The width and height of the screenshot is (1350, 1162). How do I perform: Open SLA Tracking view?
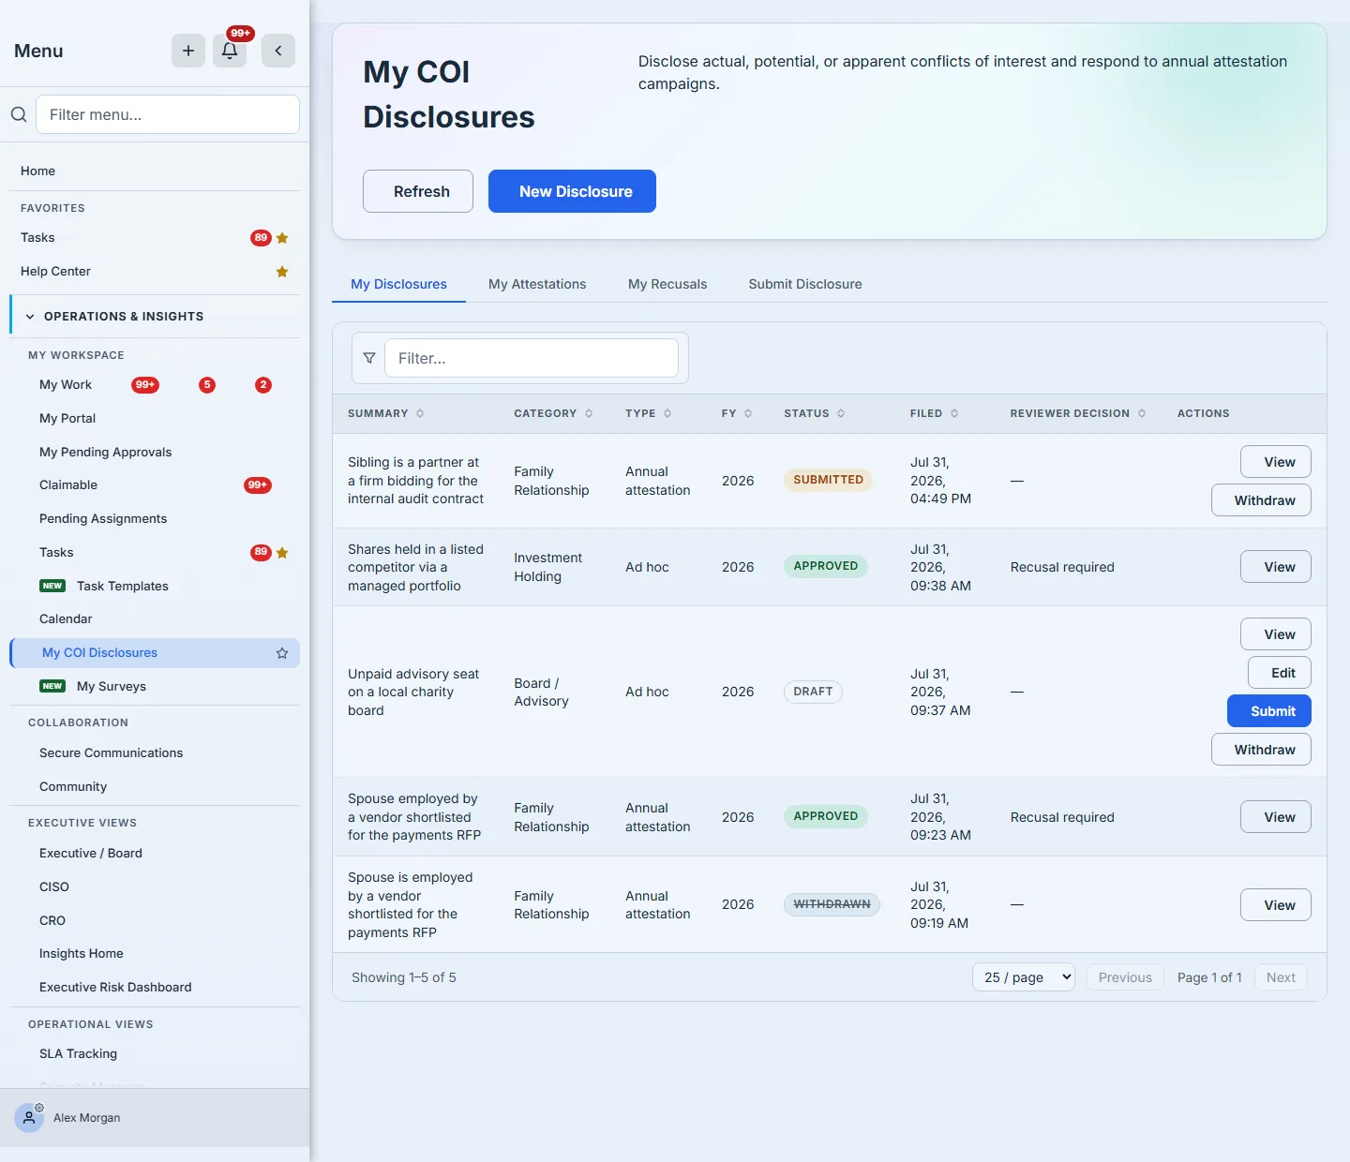pos(155,1053)
